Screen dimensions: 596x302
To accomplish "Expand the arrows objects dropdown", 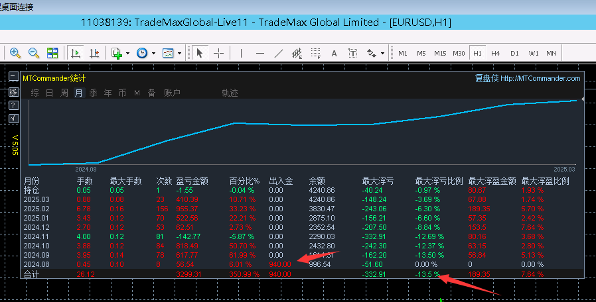I will click(382, 54).
